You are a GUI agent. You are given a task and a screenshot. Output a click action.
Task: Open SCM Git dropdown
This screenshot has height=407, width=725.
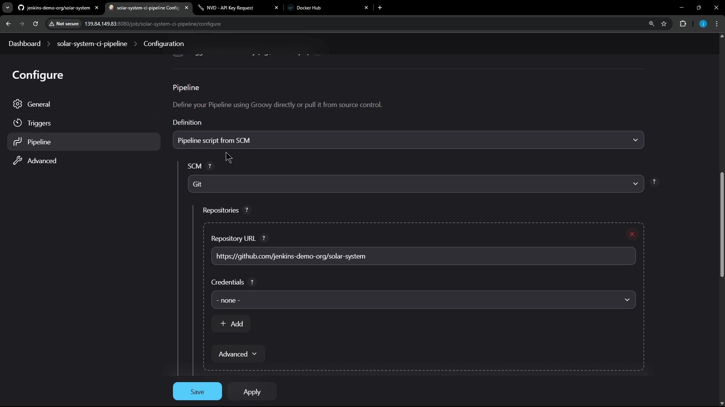pos(416,184)
